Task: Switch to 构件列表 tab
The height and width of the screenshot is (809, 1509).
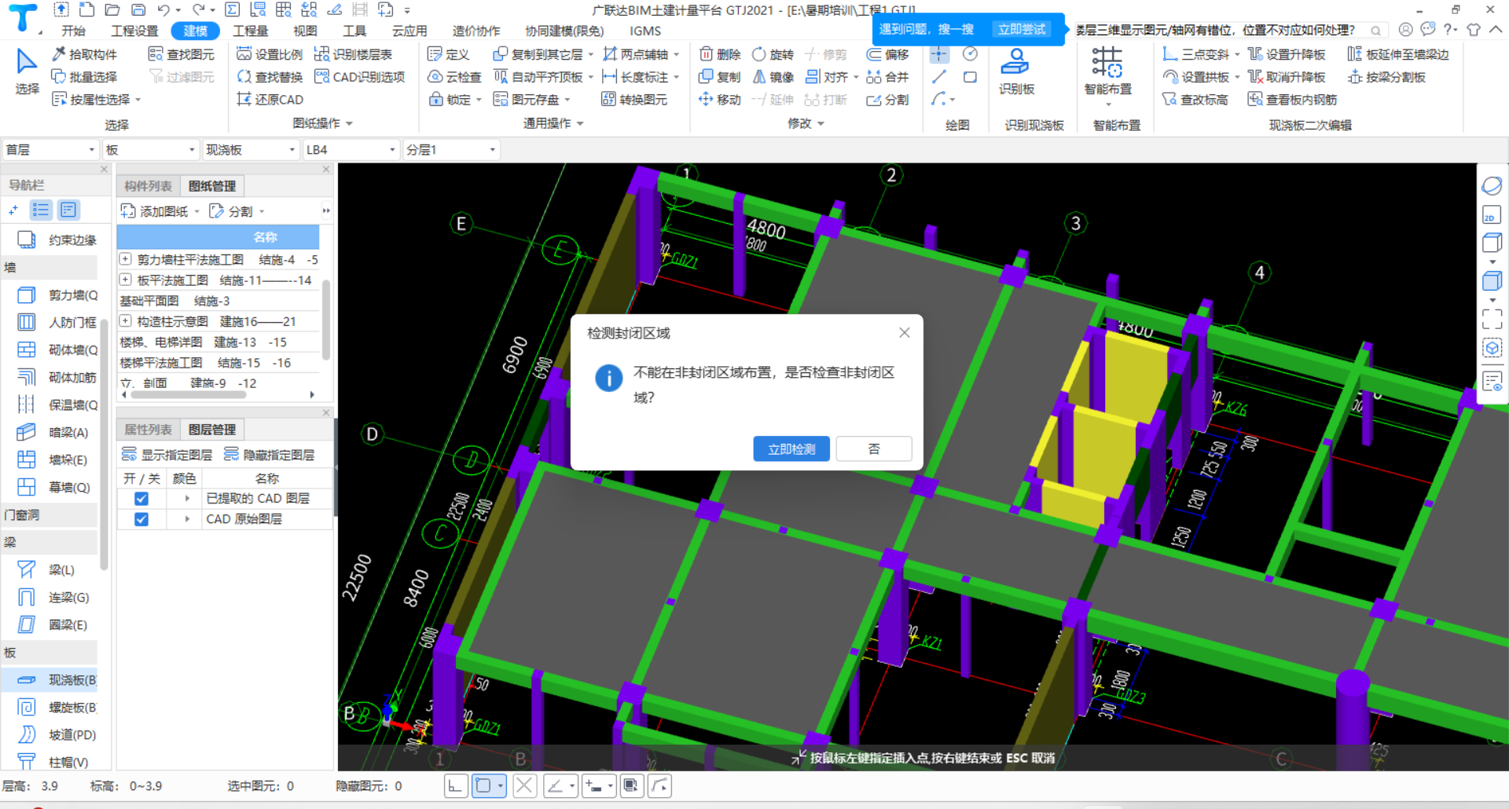Action: click(x=148, y=186)
